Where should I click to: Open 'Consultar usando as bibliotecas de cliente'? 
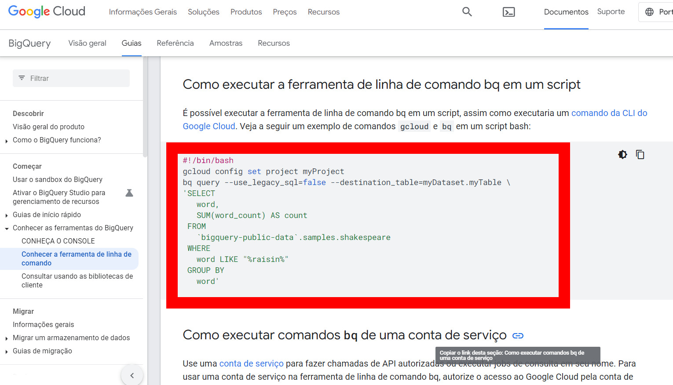tap(77, 280)
